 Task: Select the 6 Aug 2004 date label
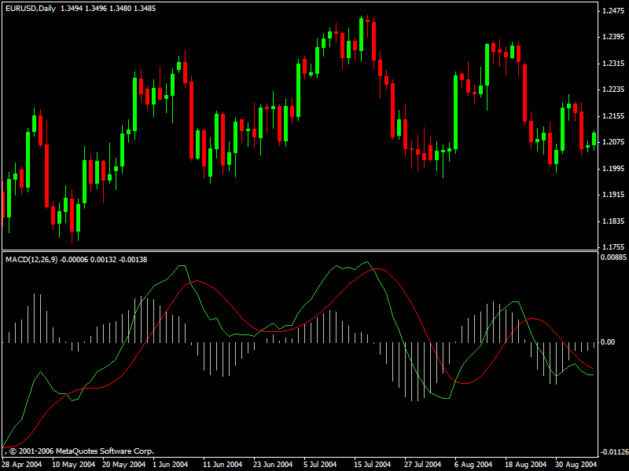(473, 465)
